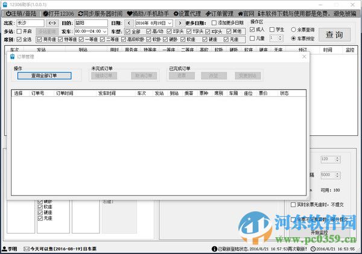
Task: Toggle 一等座 seat checkbox
Action: [81, 40]
